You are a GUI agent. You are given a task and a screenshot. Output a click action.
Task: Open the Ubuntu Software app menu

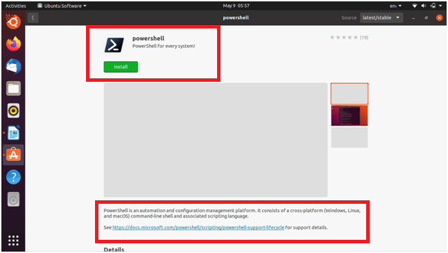[62, 6]
